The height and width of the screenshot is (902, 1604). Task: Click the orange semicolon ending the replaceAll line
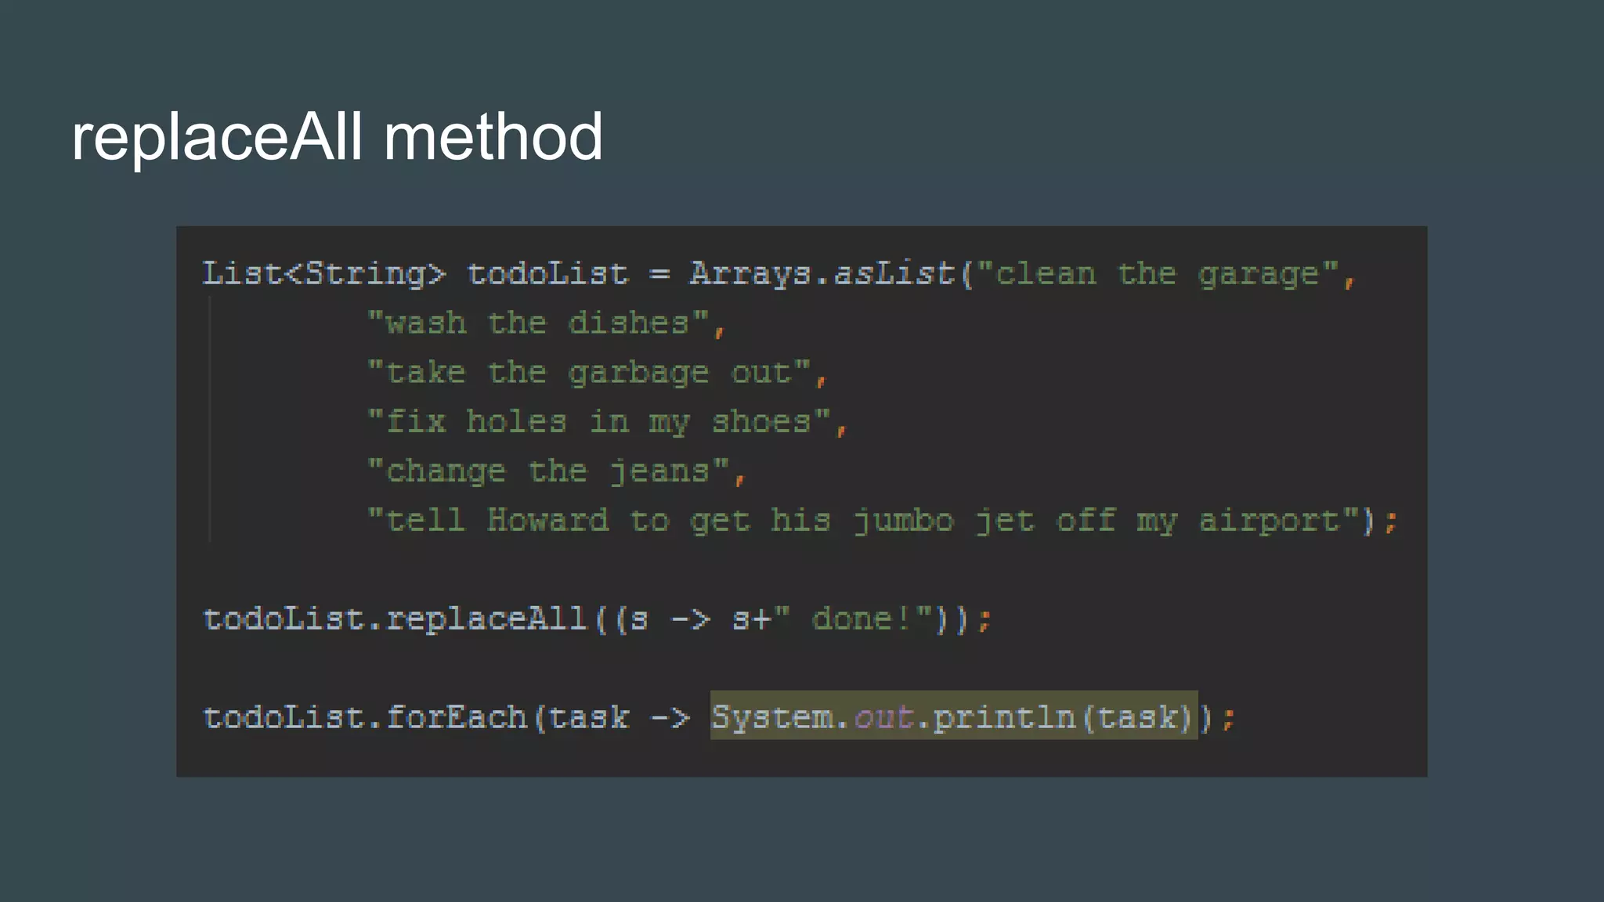point(984,619)
